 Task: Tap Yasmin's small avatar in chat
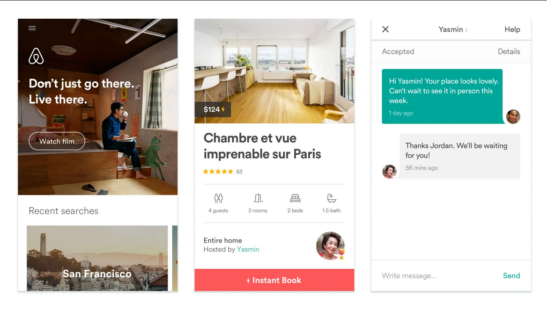389,172
